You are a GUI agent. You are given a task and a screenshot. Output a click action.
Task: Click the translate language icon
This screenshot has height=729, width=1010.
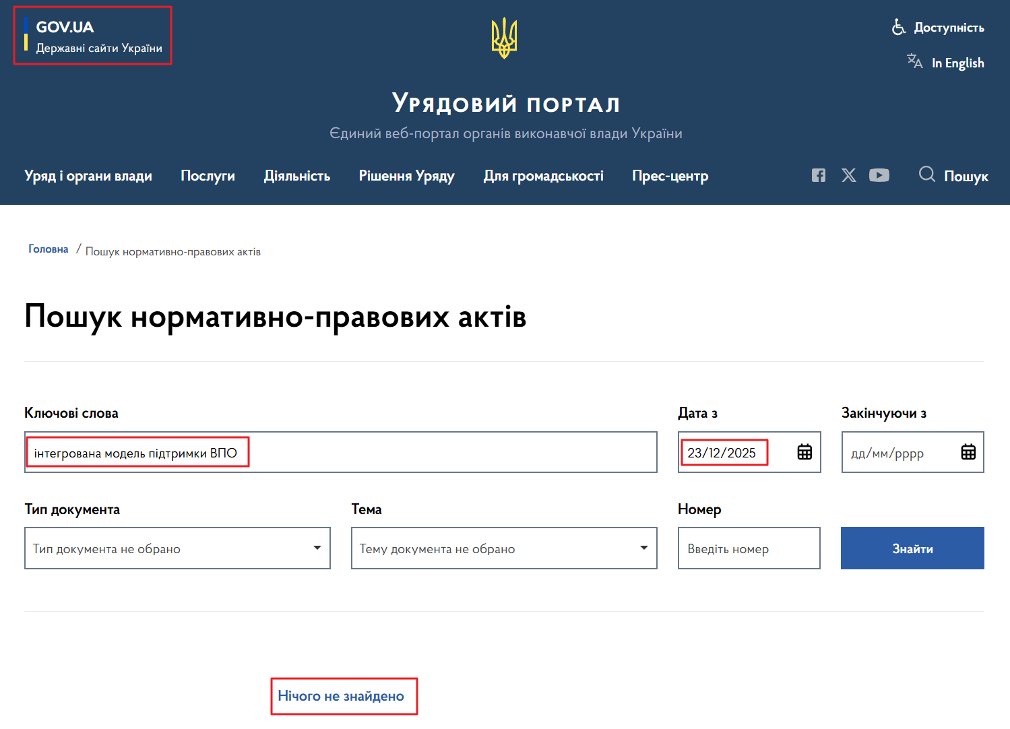[914, 62]
